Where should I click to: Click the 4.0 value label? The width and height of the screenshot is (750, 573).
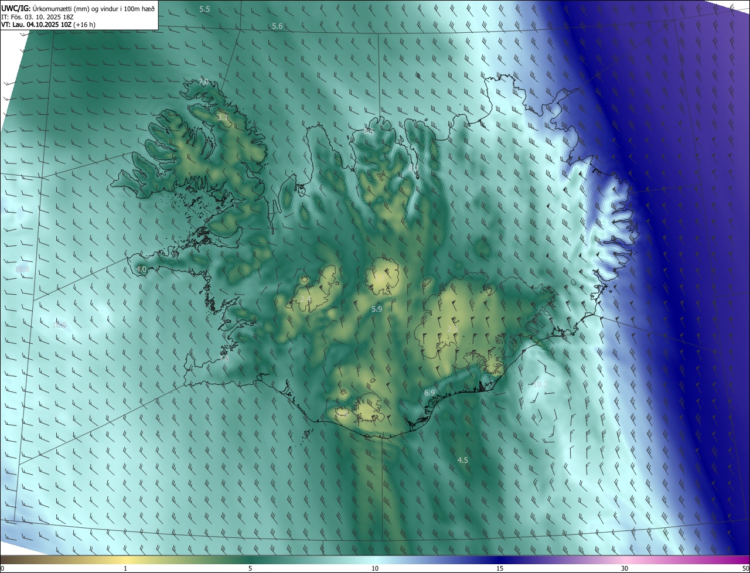coord(141,269)
